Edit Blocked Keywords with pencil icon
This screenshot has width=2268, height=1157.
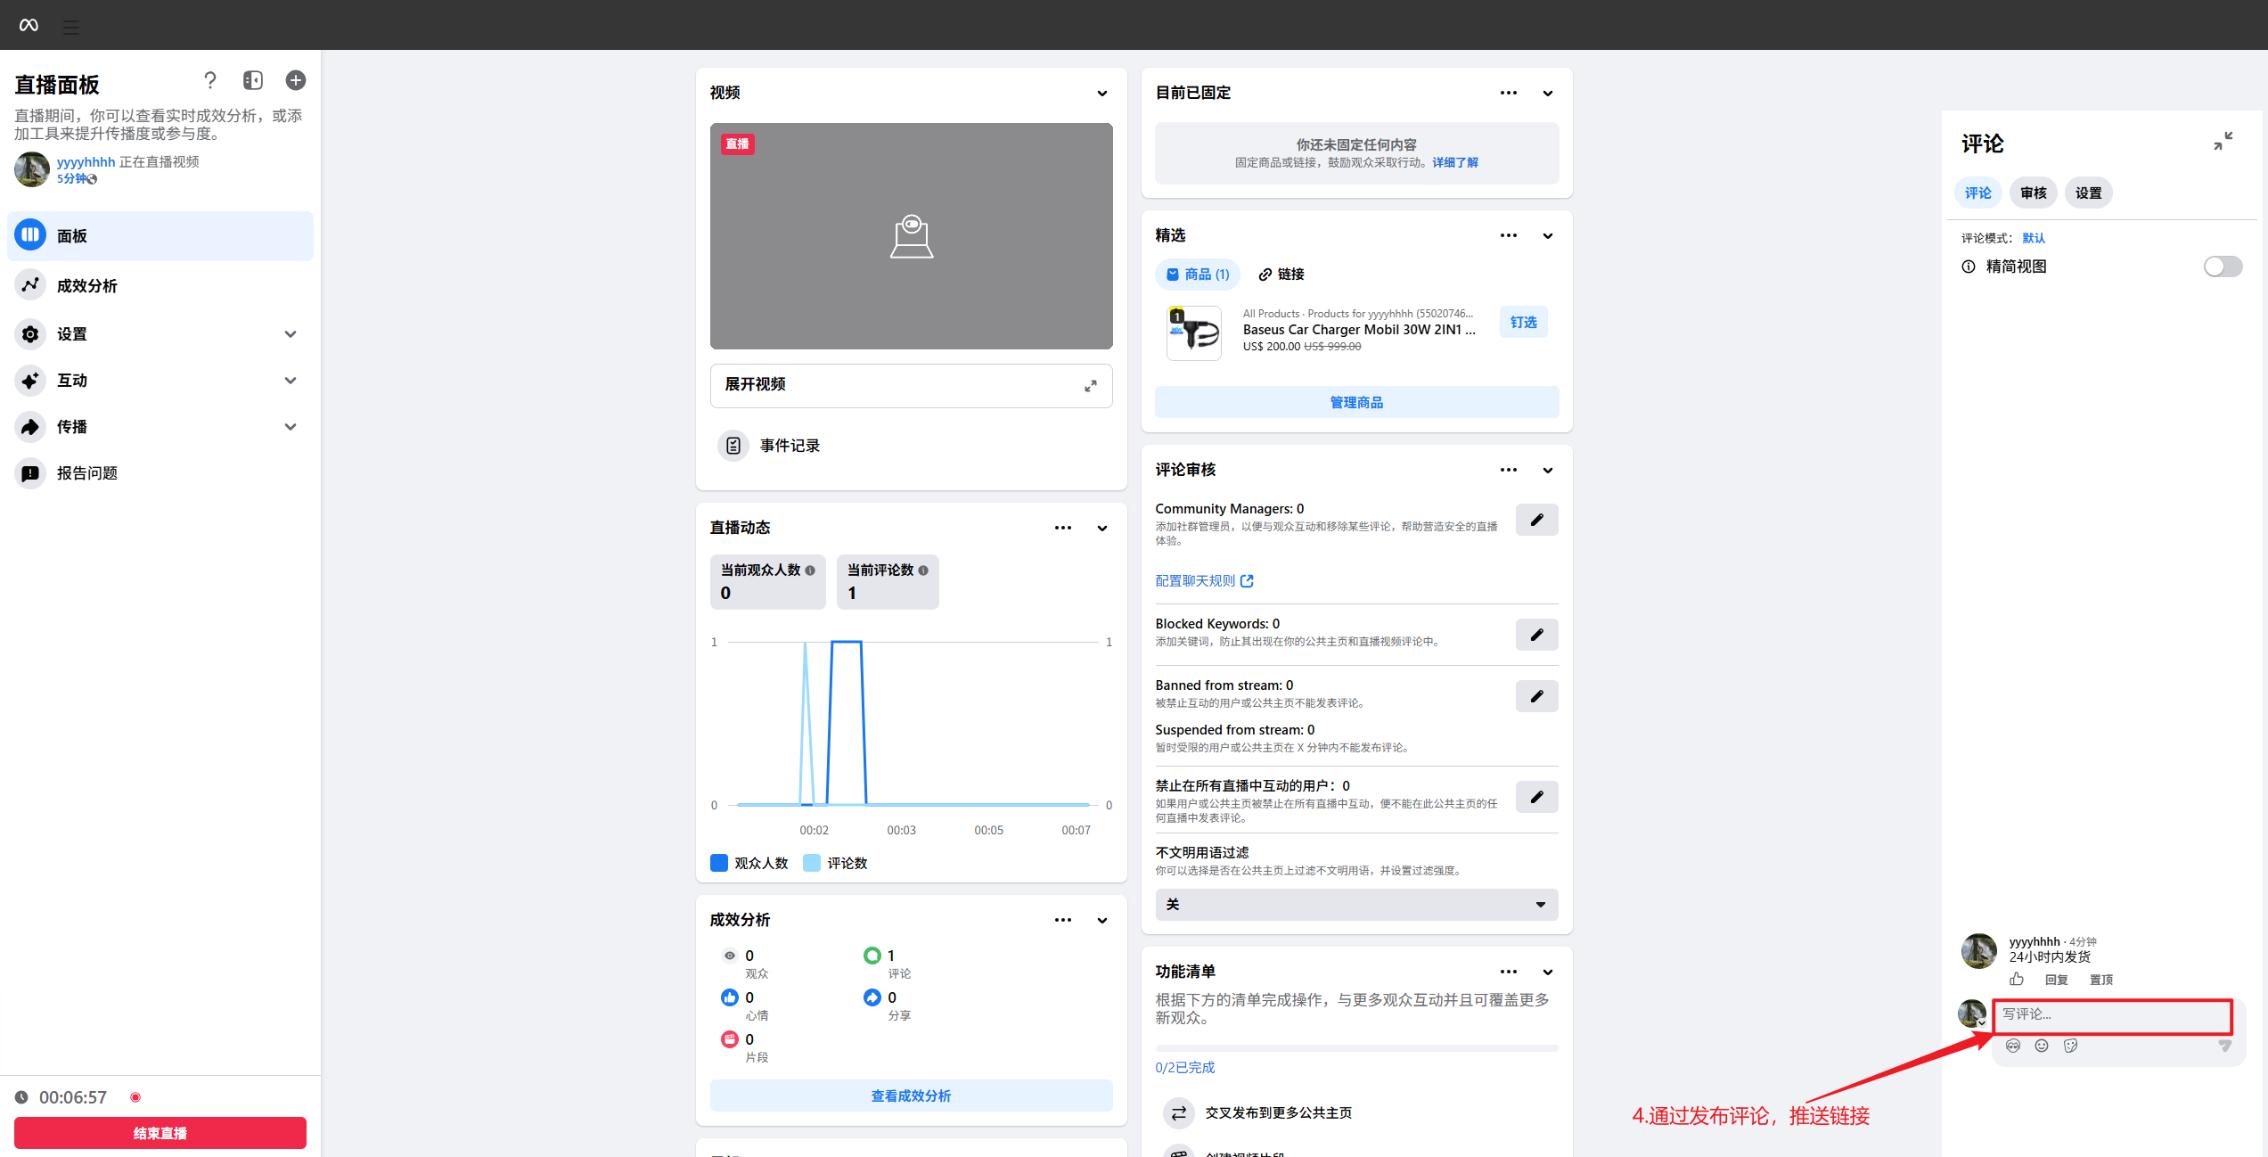click(x=1536, y=635)
